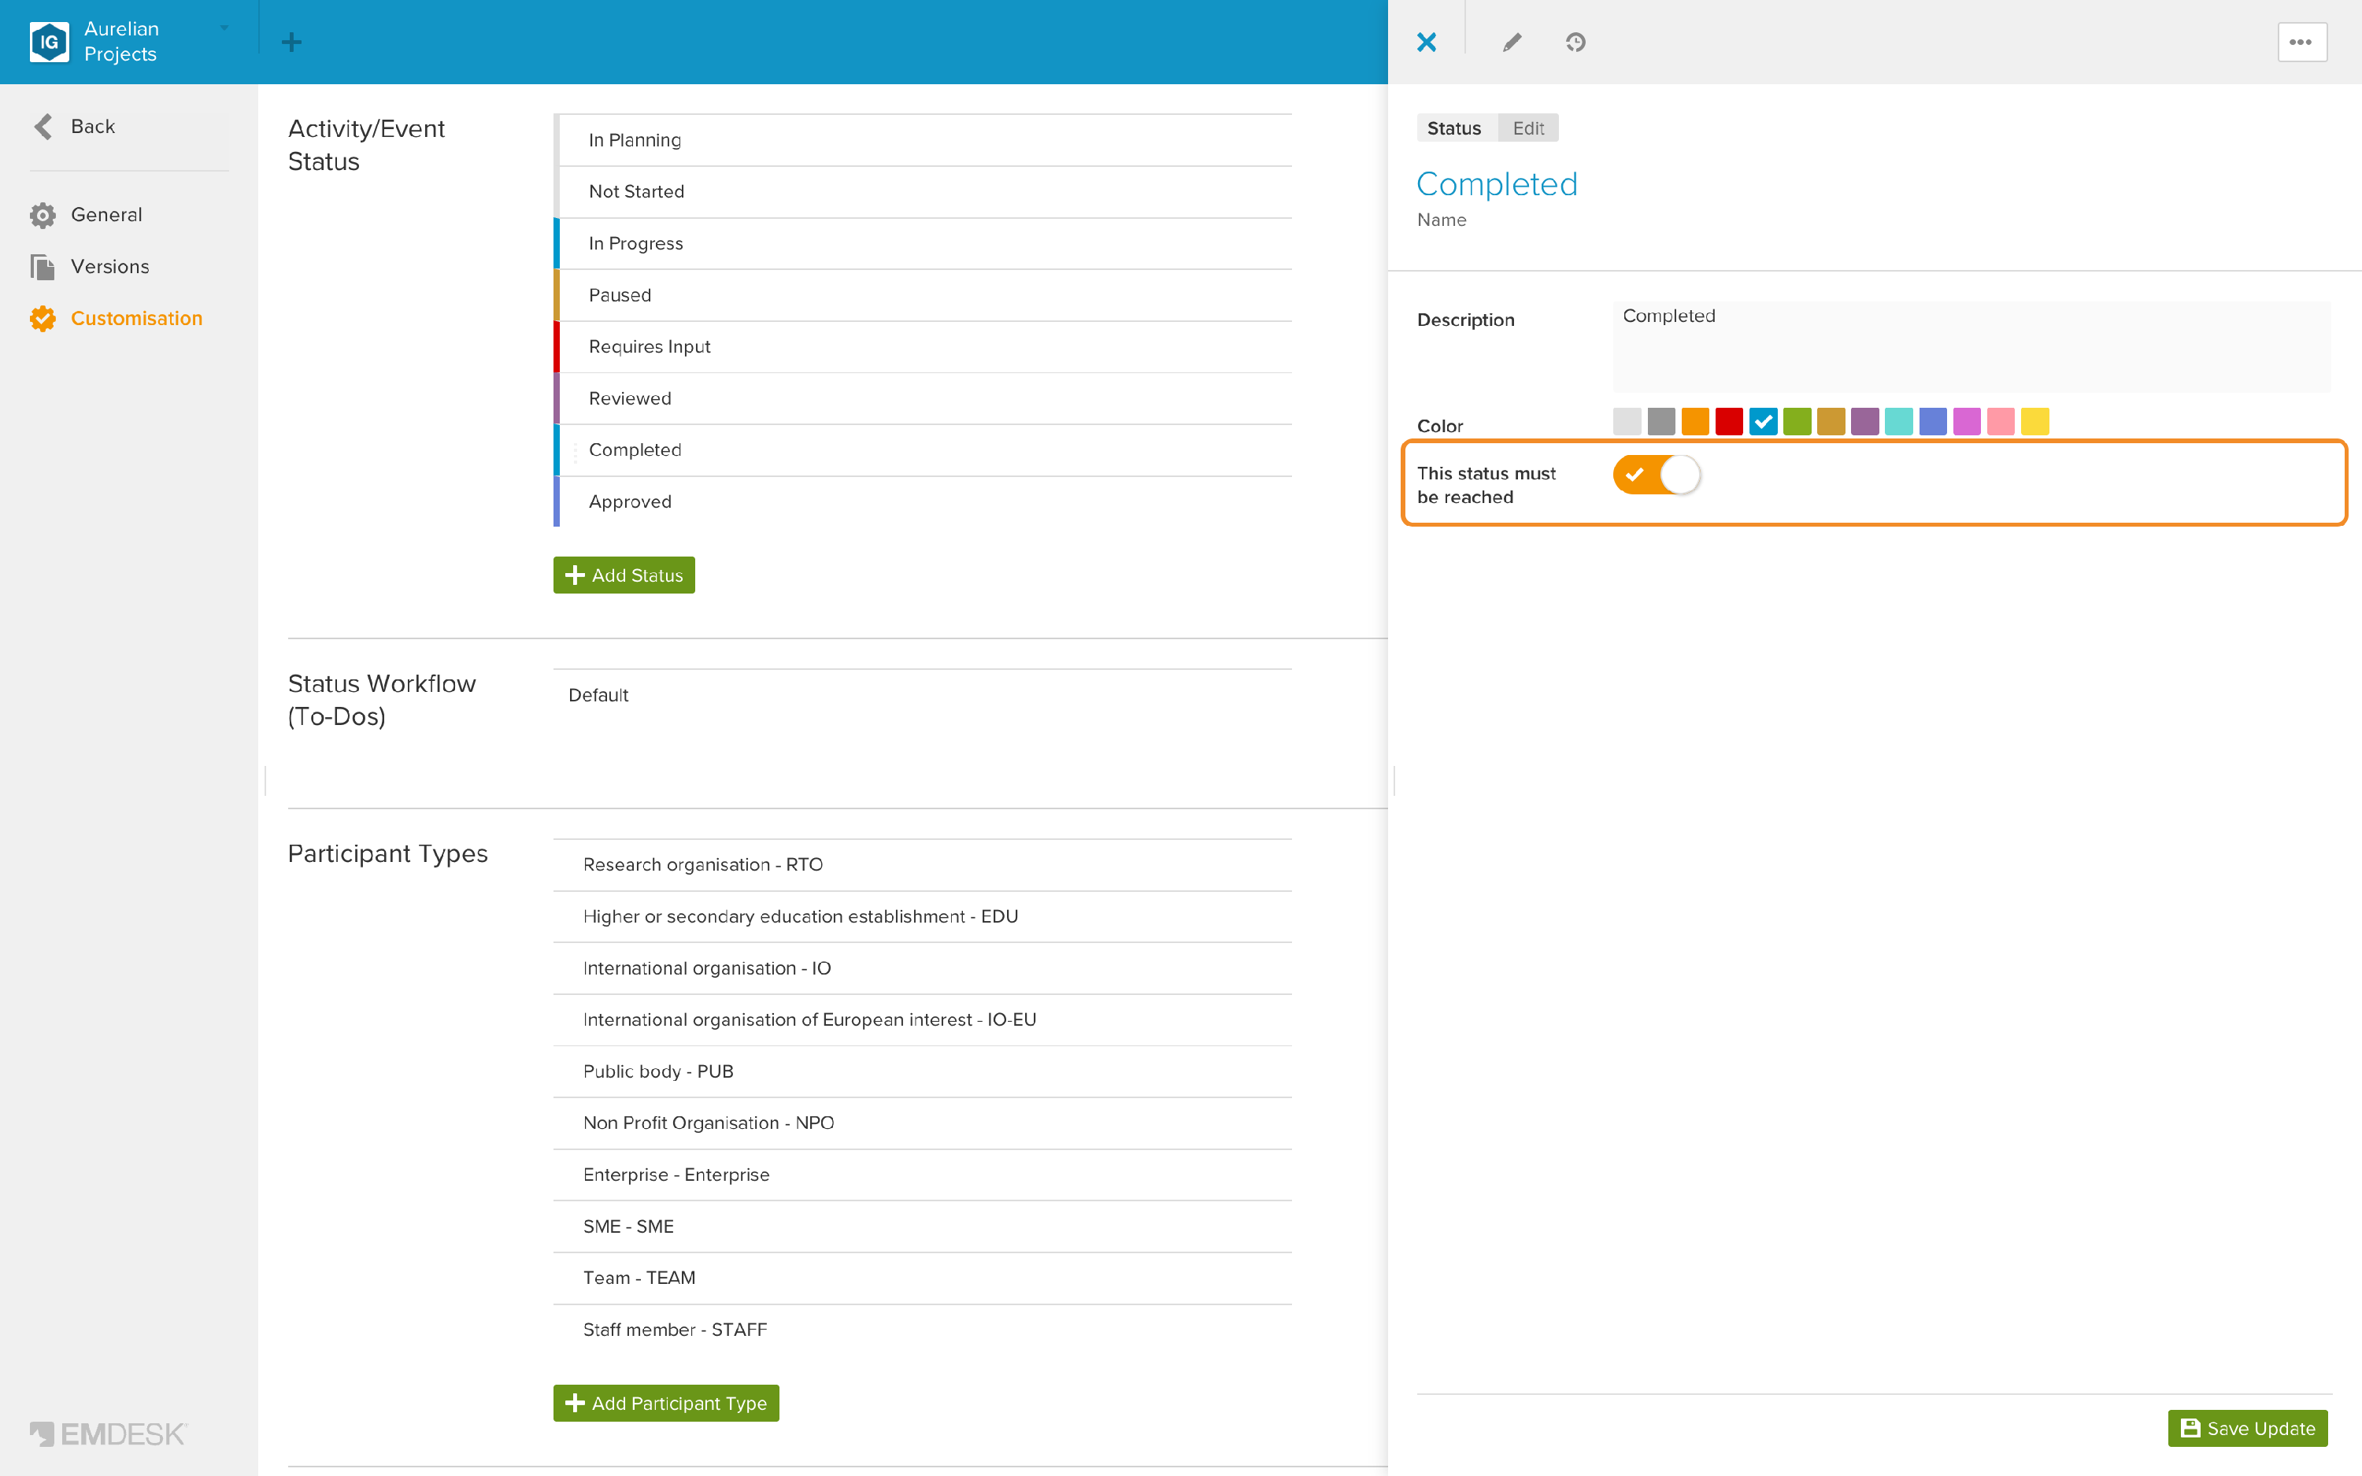Pick the yellow color swatch

[2035, 422]
